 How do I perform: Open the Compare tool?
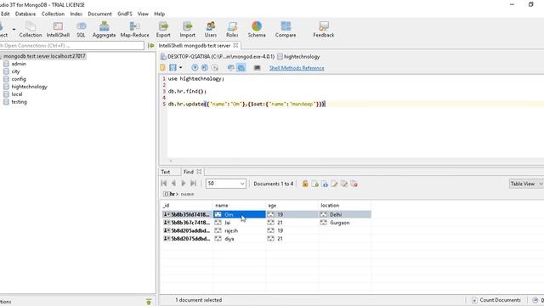286,29
